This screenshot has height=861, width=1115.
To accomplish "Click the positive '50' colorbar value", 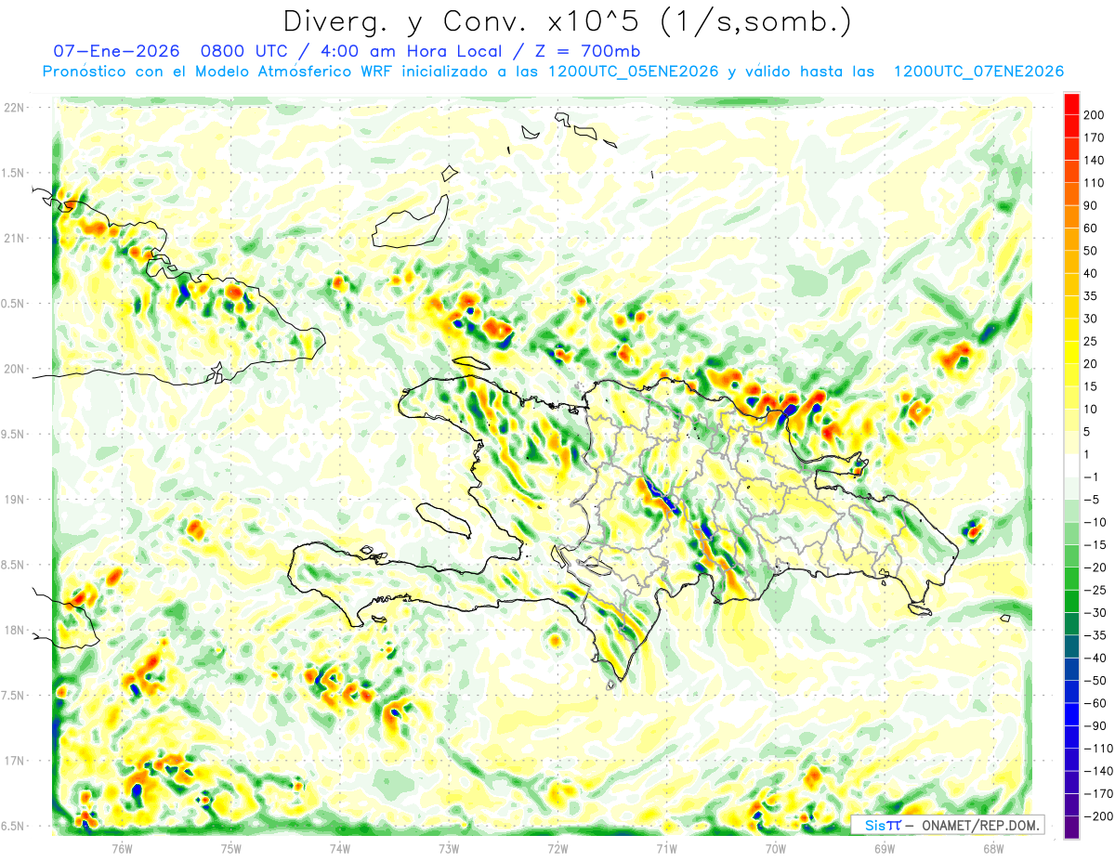I will [1091, 251].
